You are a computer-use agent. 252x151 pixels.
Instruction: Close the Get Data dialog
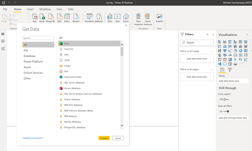pyautogui.click(x=126, y=25)
